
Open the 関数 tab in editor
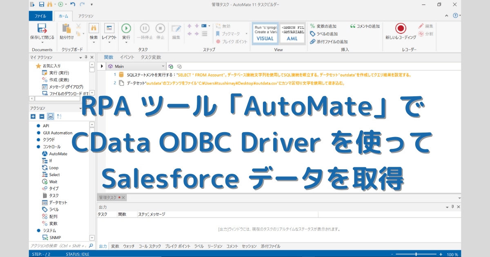point(109,57)
